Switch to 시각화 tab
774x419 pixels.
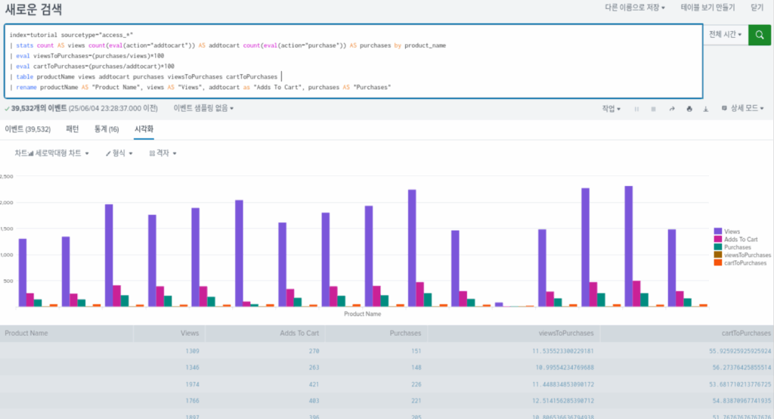pyautogui.click(x=144, y=129)
